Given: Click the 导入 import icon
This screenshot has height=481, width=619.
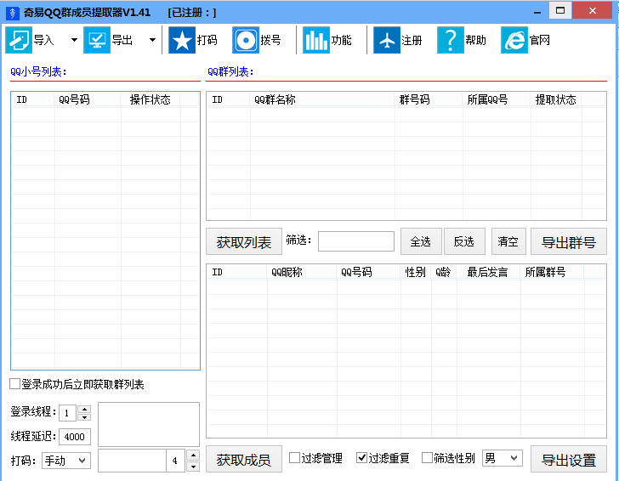Looking at the screenshot, I should 19,40.
